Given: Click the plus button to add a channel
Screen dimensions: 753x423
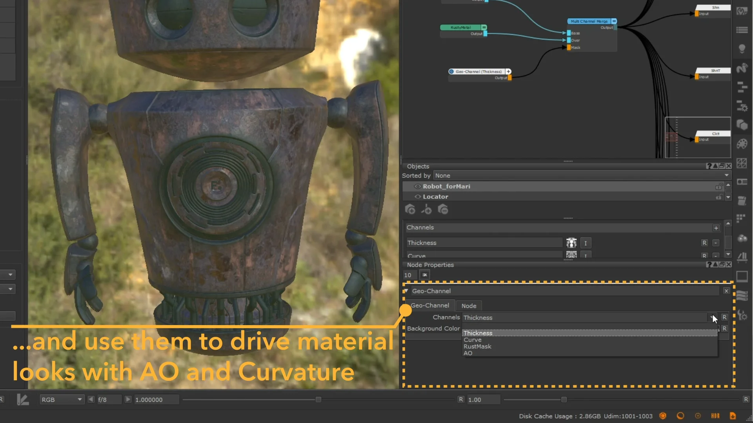Looking at the screenshot, I should 716,228.
